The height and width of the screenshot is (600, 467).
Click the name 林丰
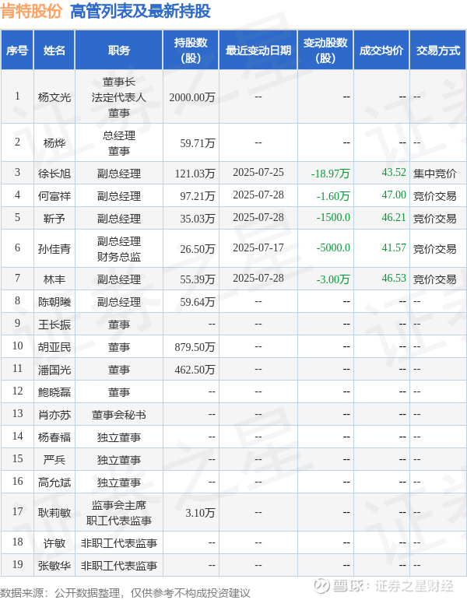click(54, 279)
